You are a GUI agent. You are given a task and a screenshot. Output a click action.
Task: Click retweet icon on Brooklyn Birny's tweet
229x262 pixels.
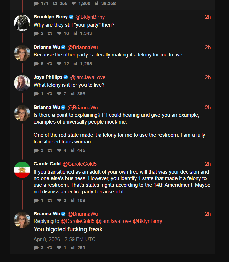point(50,33)
